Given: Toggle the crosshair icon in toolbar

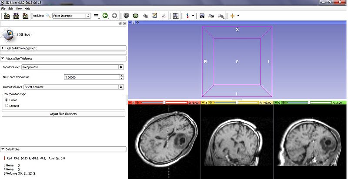Looking at the screenshot, I should pos(233,16).
